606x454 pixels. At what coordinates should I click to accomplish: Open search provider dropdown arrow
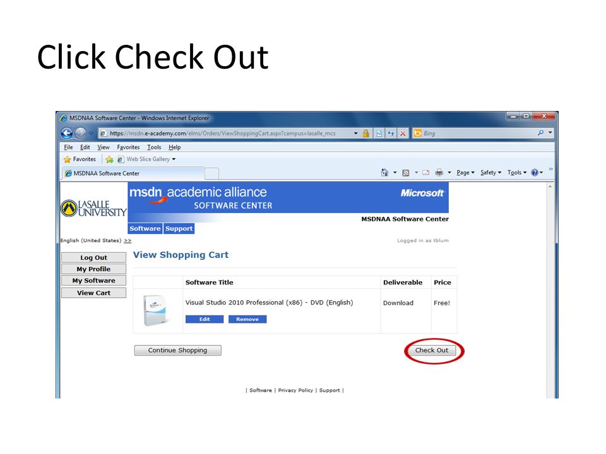[550, 133]
